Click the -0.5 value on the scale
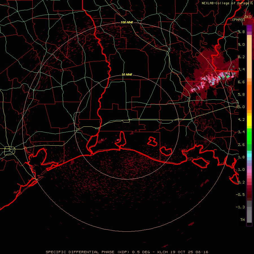Viewport: 254px width, 254px height. [x=240, y=195]
